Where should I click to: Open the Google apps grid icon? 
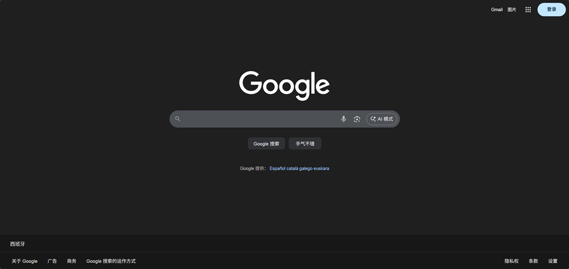click(528, 10)
